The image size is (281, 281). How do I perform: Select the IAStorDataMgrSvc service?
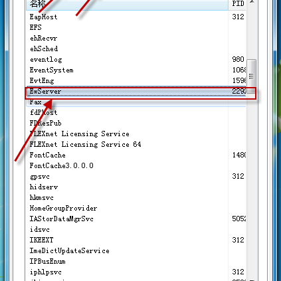136,219
